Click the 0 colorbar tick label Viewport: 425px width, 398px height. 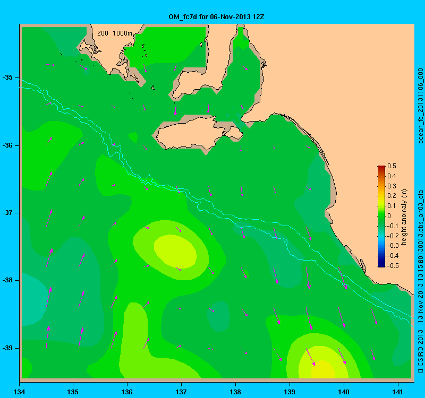click(x=389, y=216)
